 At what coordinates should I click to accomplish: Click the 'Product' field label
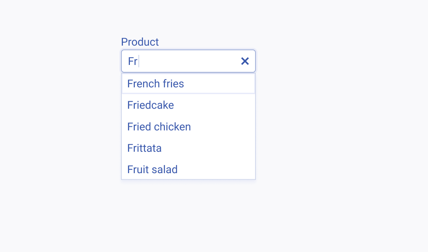[140, 42]
